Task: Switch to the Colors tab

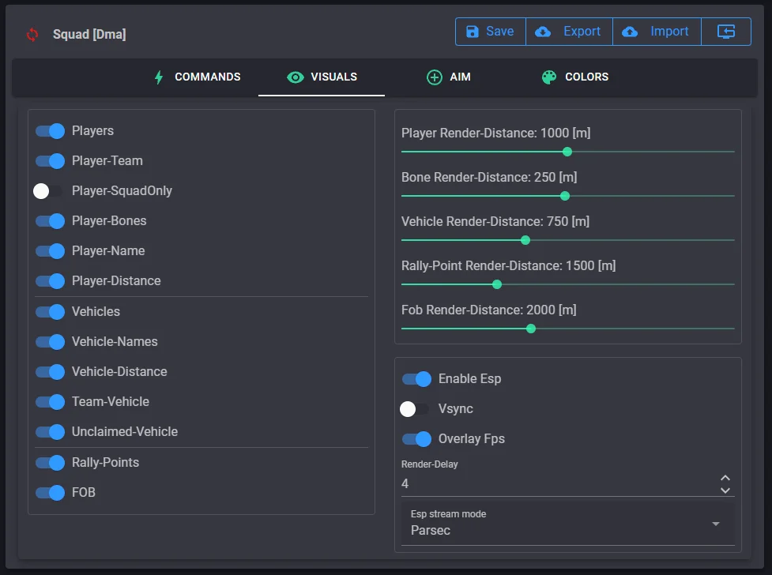Action: pos(575,77)
